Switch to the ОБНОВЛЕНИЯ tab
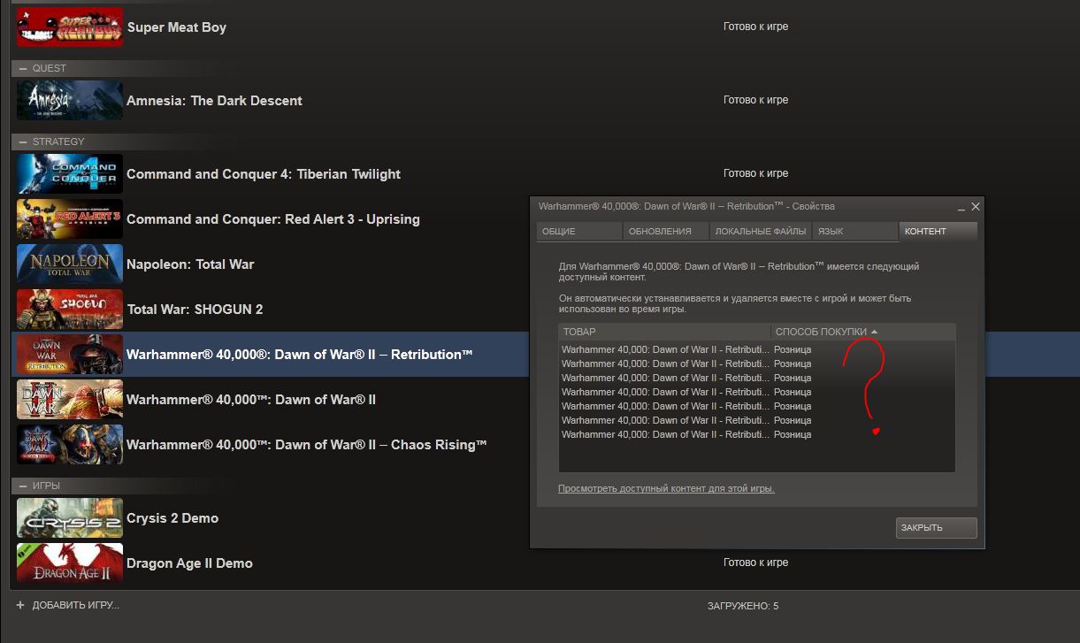Screen dimensions: 1080x643 [x=666, y=231]
